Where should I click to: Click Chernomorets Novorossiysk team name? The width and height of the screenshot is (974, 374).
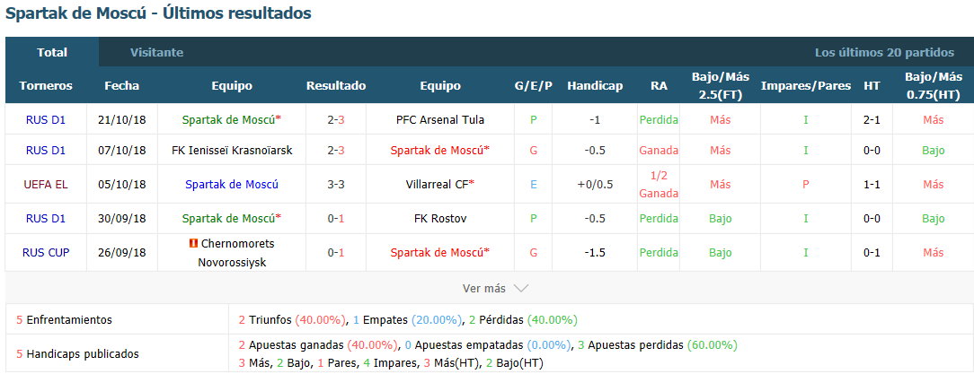[232, 253]
